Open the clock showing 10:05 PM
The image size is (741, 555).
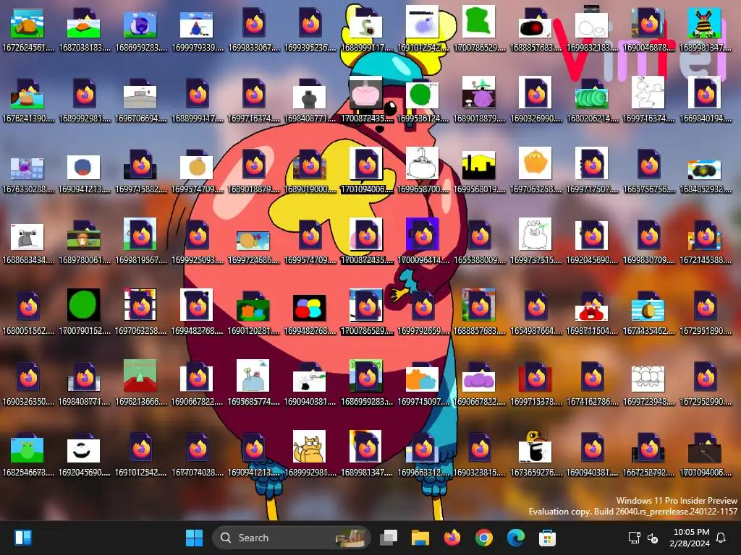pyautogui.click(x=690, y=538)
